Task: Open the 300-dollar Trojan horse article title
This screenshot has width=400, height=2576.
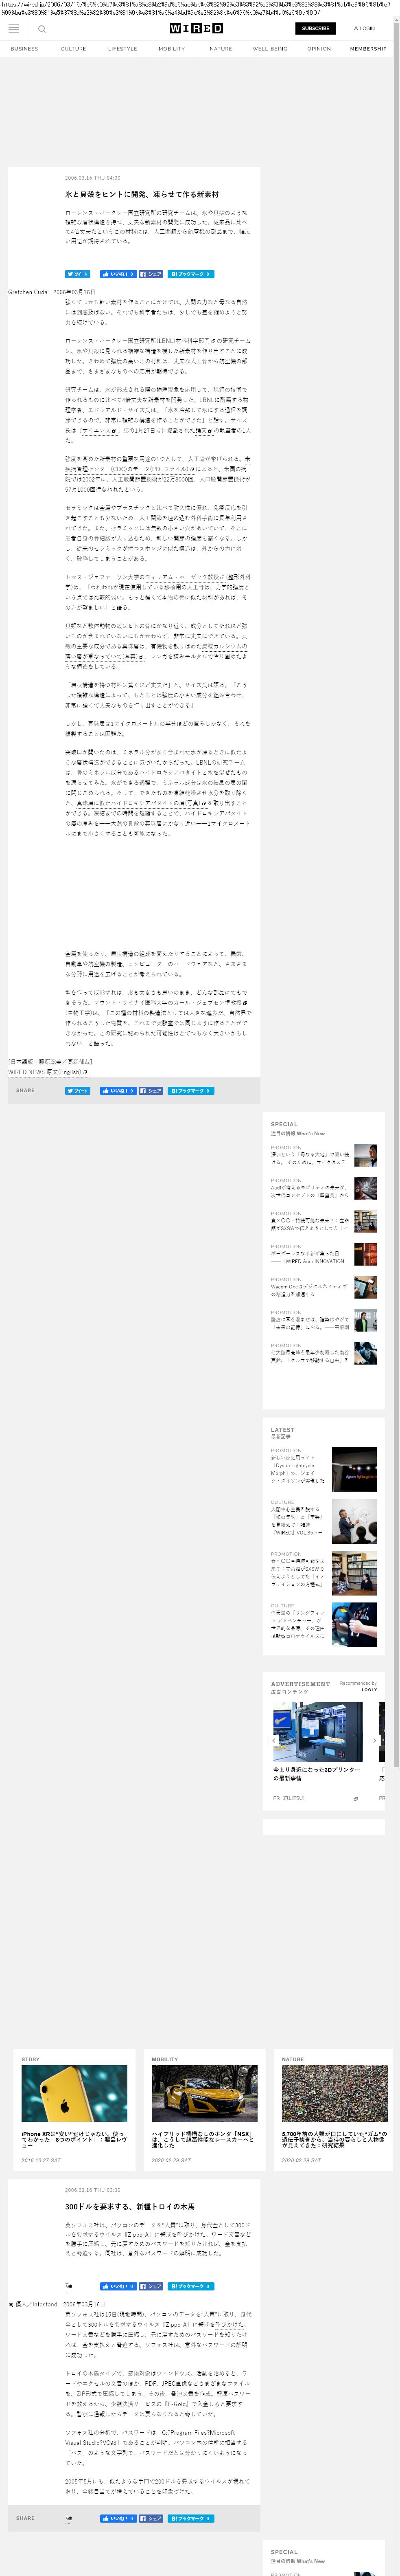Action: pos(130,2206)
